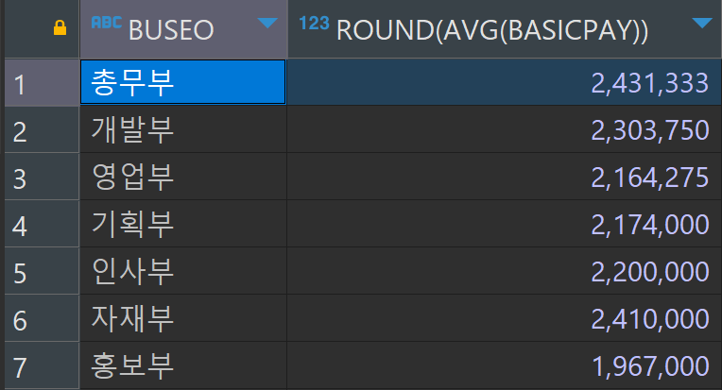This screenshot has height=390, width=722.
Task: Click the ABC type icon on BUSEO
Action: [107, 22]
